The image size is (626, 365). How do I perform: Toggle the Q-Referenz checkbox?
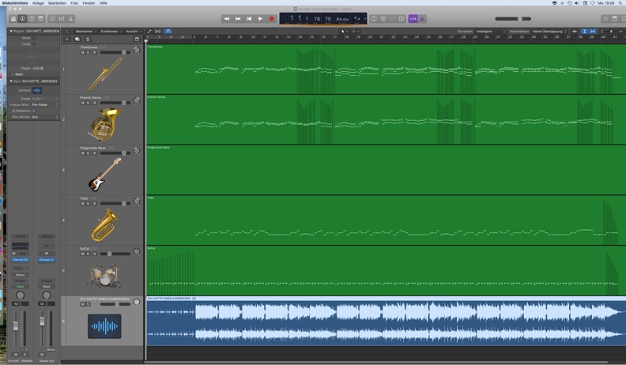pos(34,111)
